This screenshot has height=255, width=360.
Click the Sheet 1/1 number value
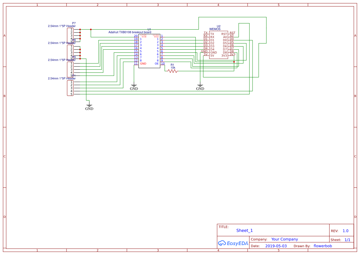[347, 240]
